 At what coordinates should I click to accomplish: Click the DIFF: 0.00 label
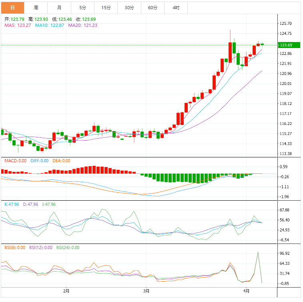point(39,161)
